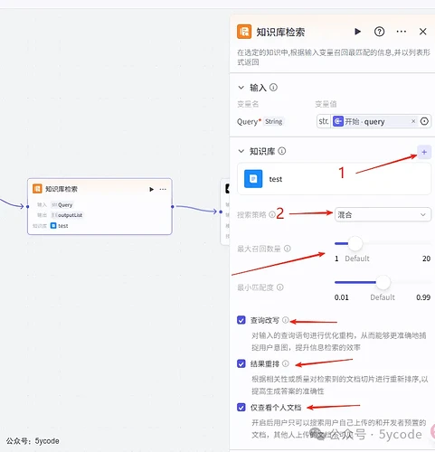Collapse the 知识库 section
435x452 pixels.
(x=241, y=151)
